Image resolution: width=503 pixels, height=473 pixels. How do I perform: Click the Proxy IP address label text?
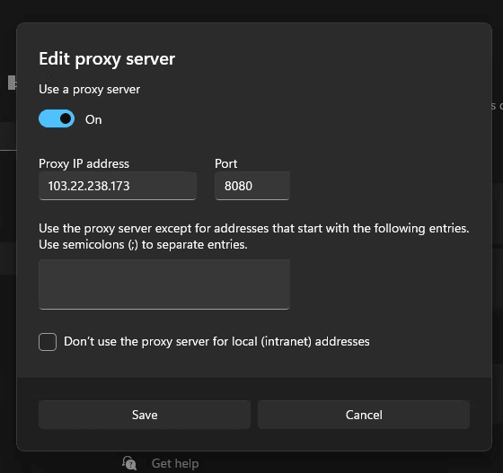[84, 163]
